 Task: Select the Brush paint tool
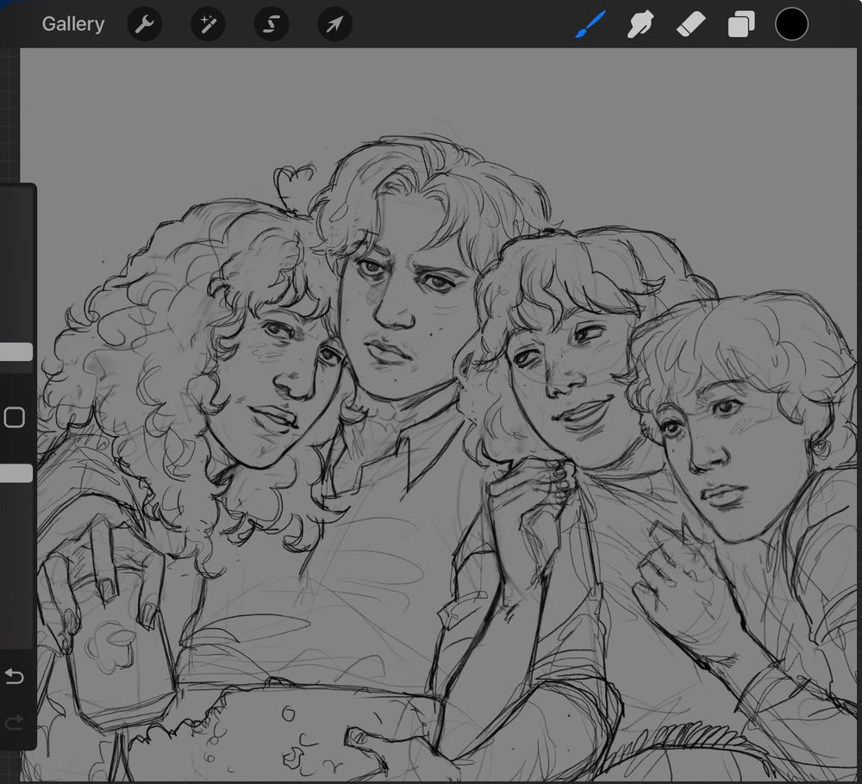coord(590,24)
